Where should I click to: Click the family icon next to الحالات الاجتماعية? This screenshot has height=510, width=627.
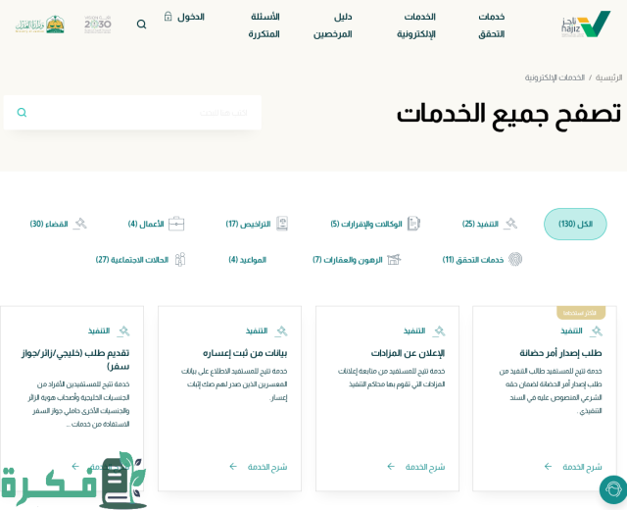coord(180,259)
